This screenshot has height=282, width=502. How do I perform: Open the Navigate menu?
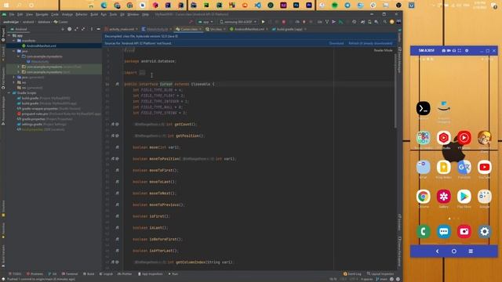coord(42,14)
